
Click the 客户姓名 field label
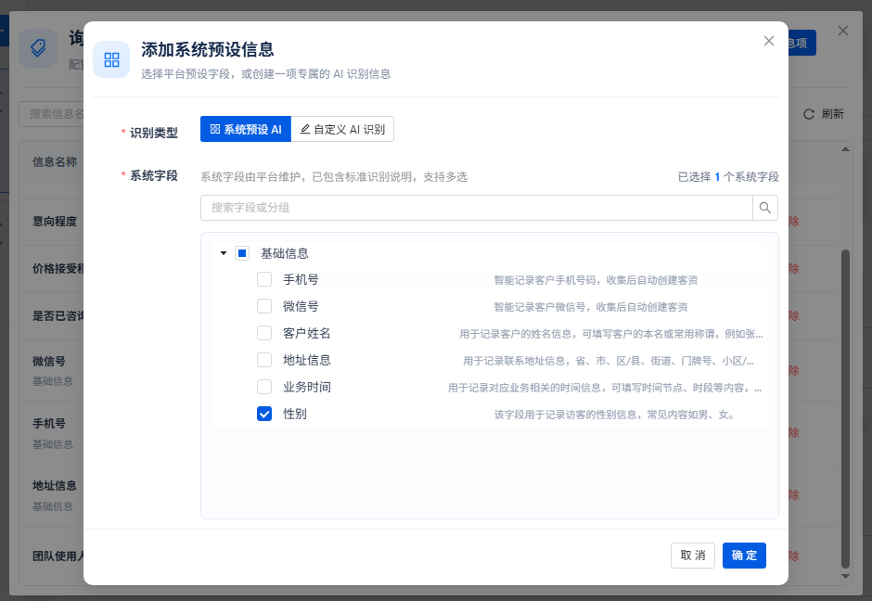coord(307,333)
